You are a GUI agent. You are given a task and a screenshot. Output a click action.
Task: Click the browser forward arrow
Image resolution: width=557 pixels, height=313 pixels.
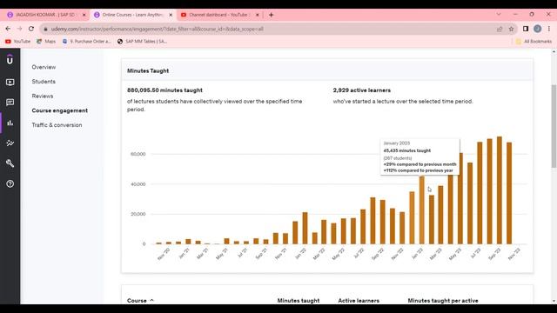(x=19, y=29)
